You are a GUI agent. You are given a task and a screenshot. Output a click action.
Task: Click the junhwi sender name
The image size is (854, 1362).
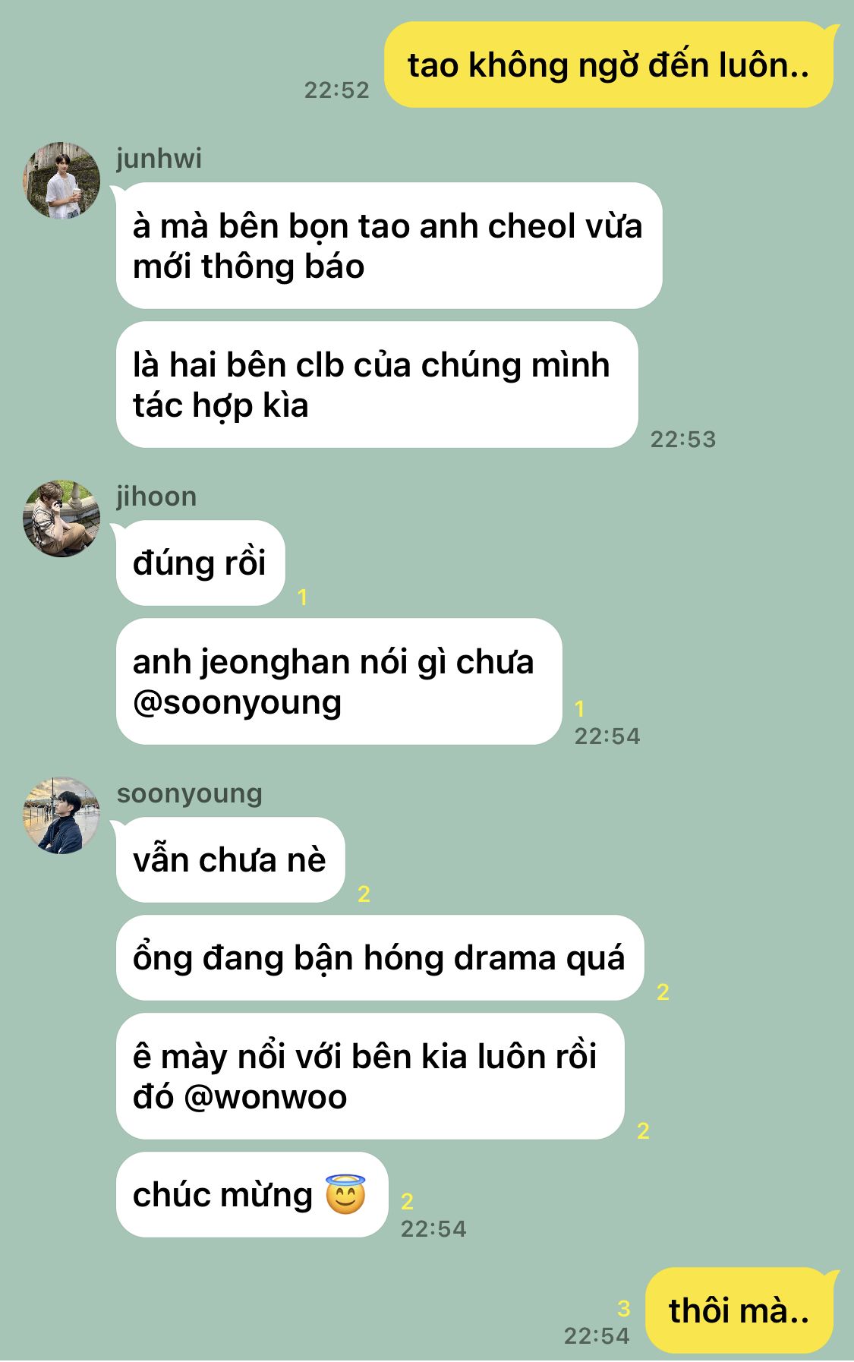(x=159, y=159)
